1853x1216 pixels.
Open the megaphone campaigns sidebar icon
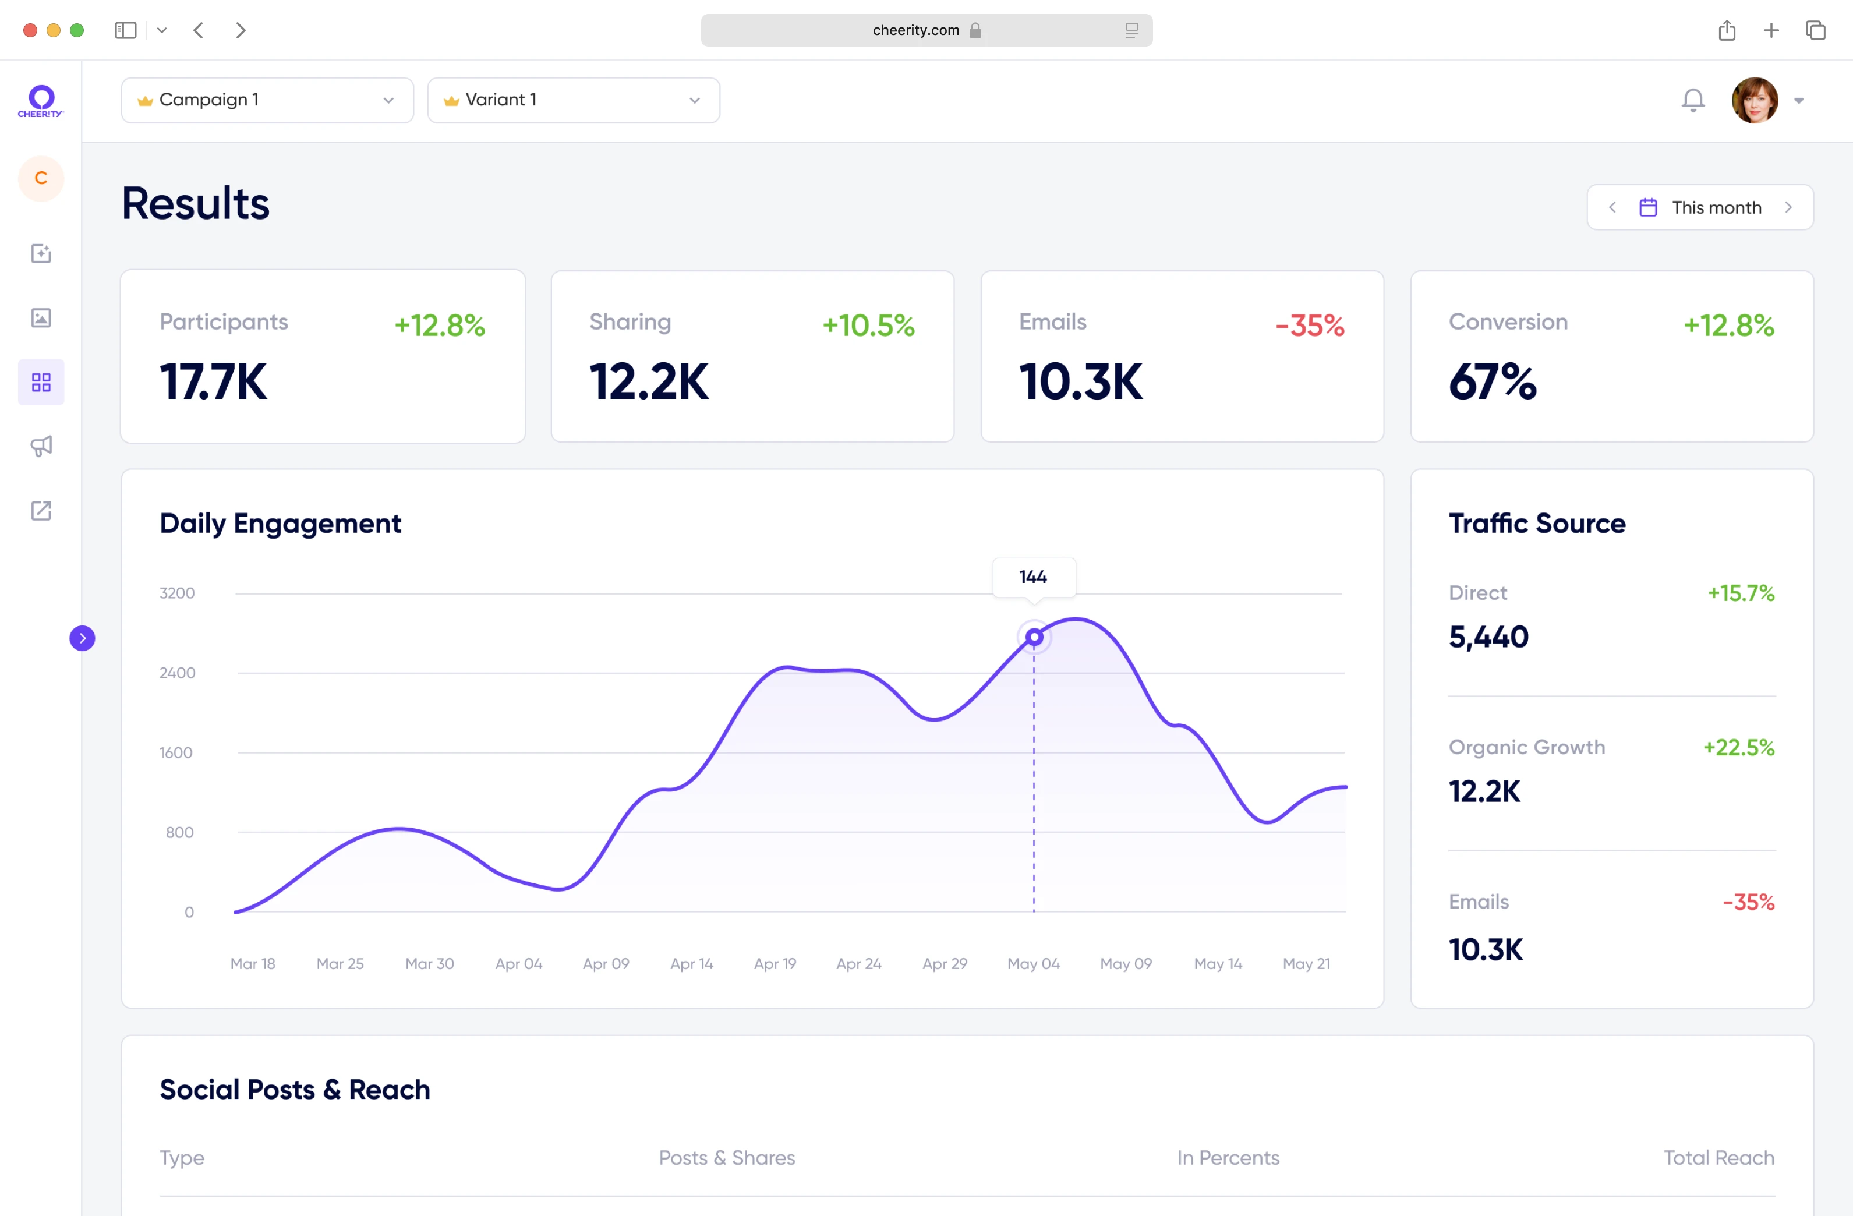click(x=41, y=446)
